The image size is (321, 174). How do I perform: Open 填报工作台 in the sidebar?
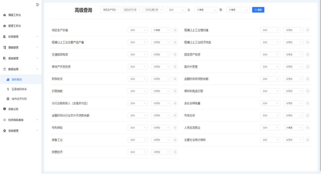(14, 15)
